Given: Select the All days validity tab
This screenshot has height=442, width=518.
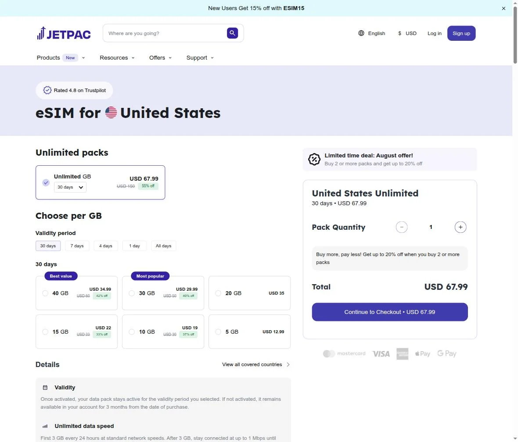Looking at the screenshot, I should (164, 246).
